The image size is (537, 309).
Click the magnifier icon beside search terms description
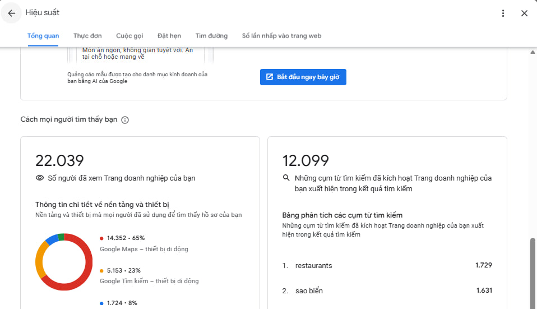coord(286,178)
